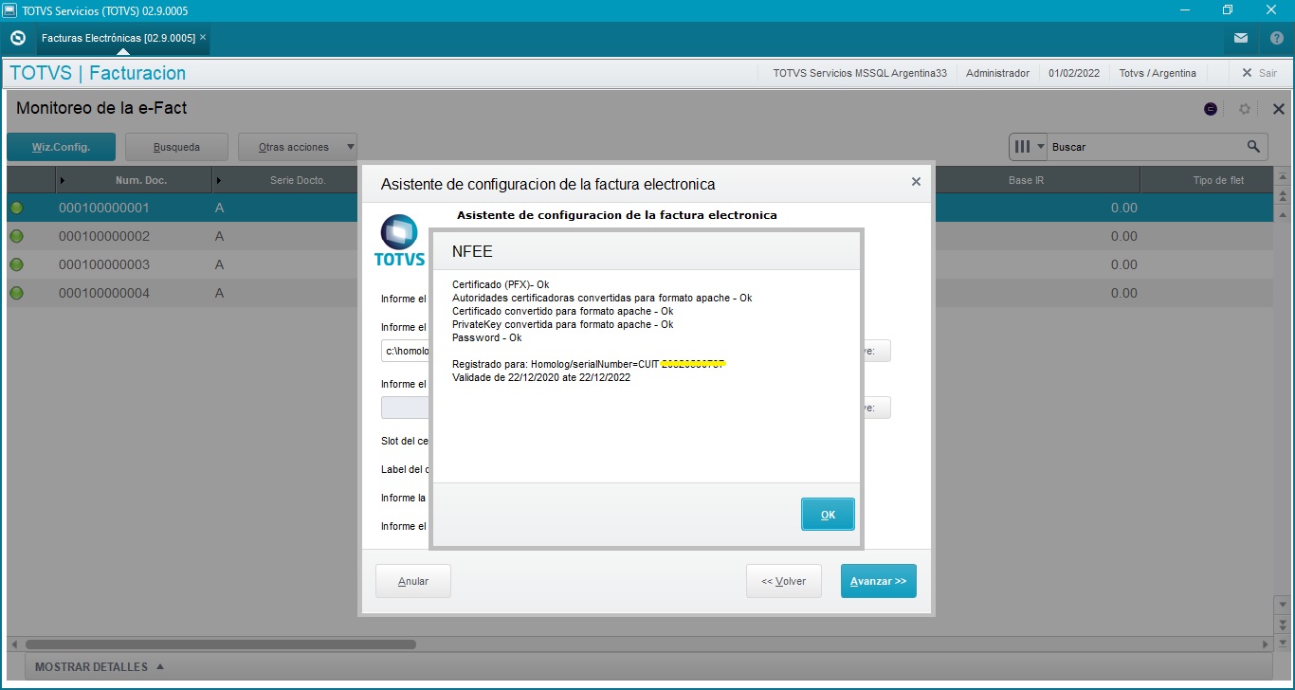Click the NFEE dialog title
The height and width of the screenshot is (690, 1295).
click(472, 252)
